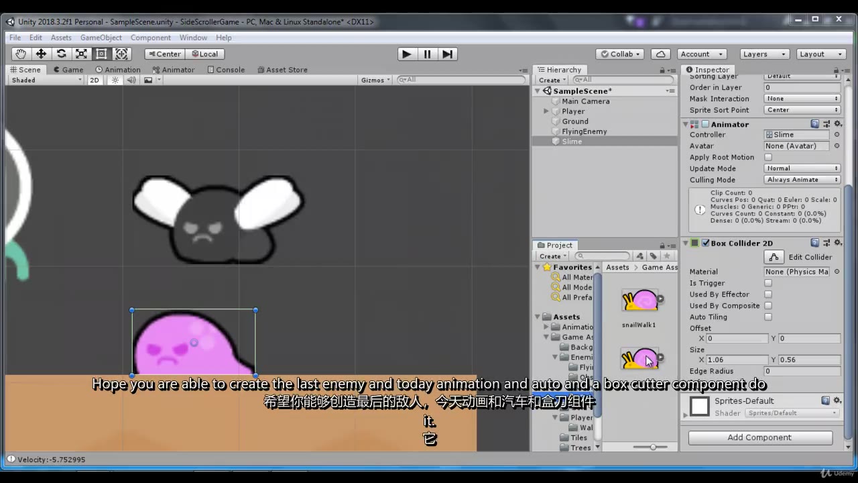
Task: Open the GameObject menu
Action: pyautogui.click(x=101, y=38)
